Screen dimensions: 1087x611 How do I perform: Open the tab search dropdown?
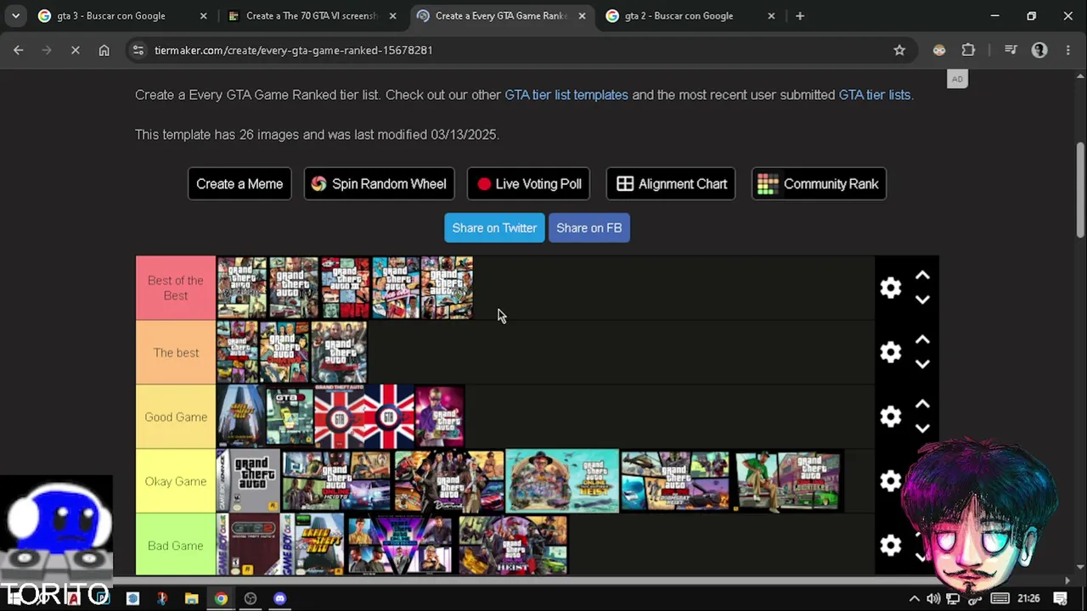click(x=15, y=15)
